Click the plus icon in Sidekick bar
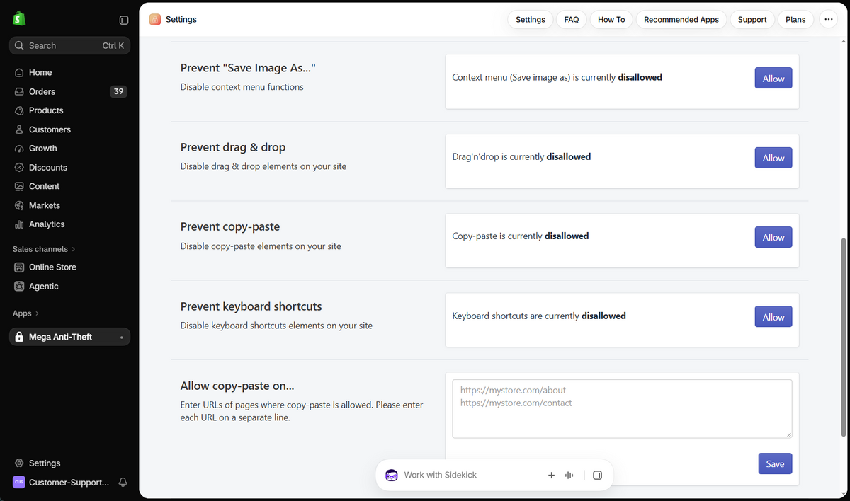 pyautogui.click(x=551, y=476)
